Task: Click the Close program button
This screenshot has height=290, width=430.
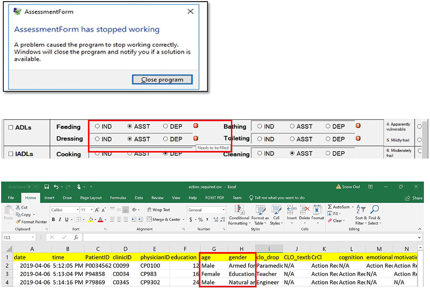Action: click(162, 80)
